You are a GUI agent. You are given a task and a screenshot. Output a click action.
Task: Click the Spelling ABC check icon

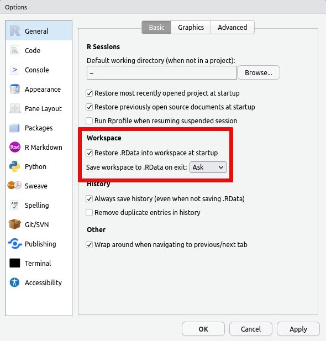15,205
